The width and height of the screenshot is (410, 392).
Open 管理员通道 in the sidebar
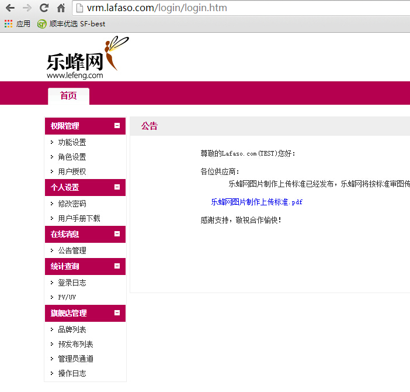point(75,359)
